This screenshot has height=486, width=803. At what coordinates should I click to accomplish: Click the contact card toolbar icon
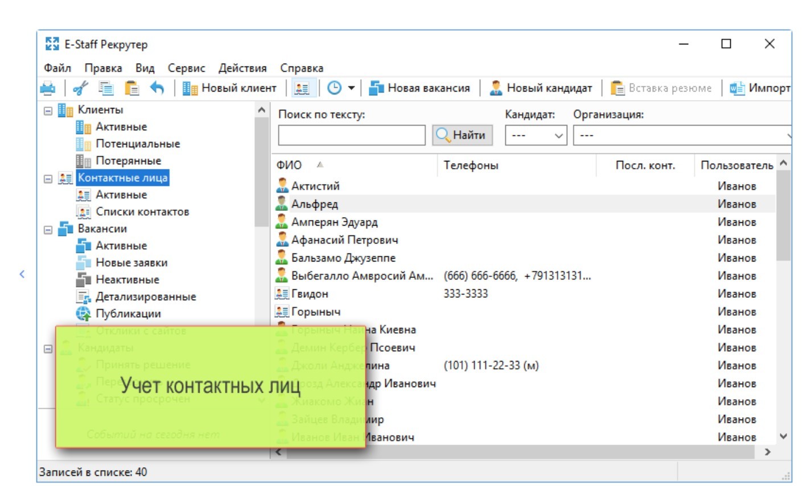[x=302, y=88]
